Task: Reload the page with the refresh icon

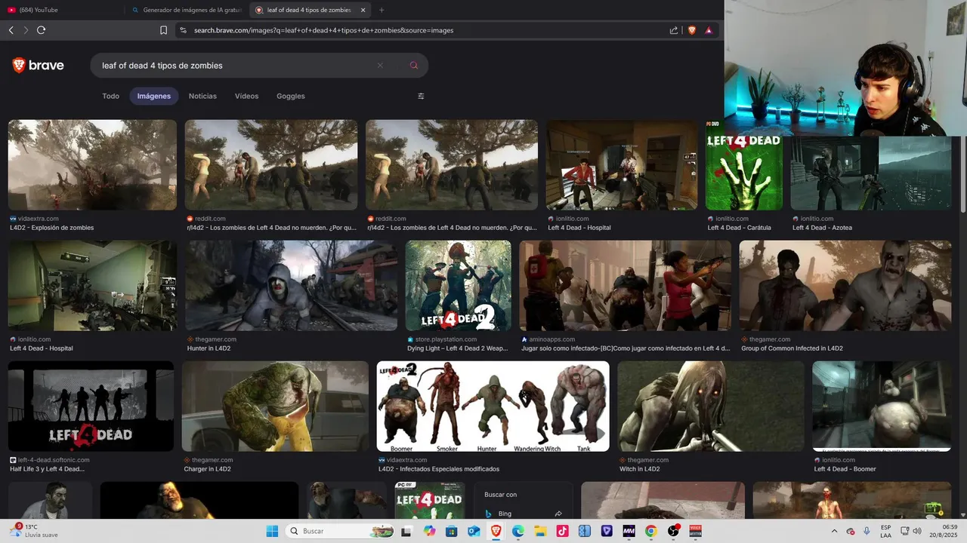Action: tap(41, 30)
